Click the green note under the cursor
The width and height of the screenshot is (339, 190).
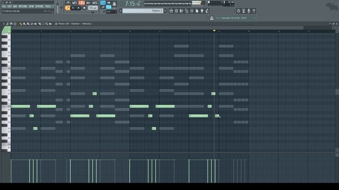click(x=217, y=116)
